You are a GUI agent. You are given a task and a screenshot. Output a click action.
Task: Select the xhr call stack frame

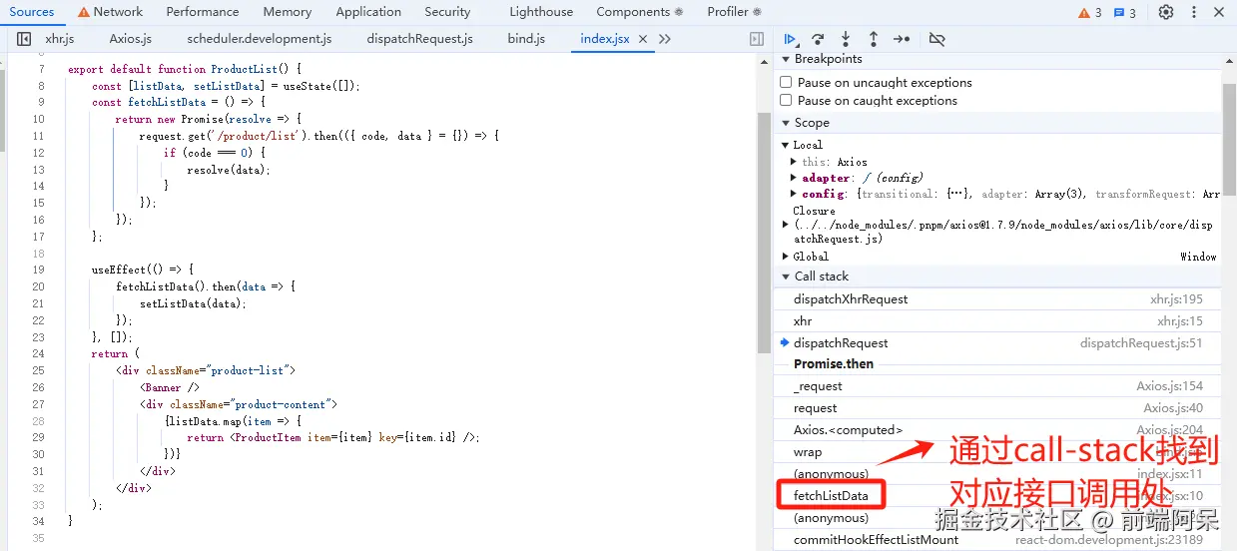coord(997,321)
